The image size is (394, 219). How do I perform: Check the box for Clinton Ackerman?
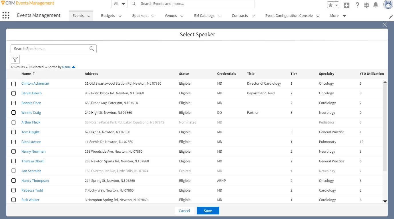tap(14, 84)
